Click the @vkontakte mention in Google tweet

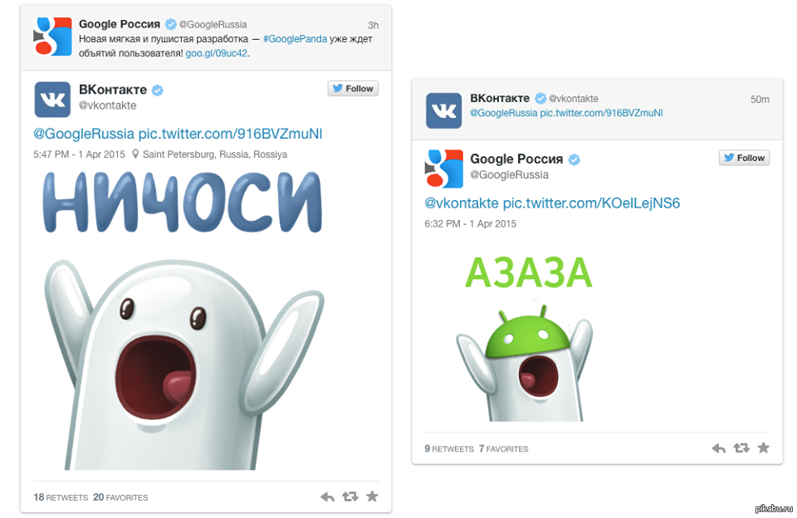(462, 203)
